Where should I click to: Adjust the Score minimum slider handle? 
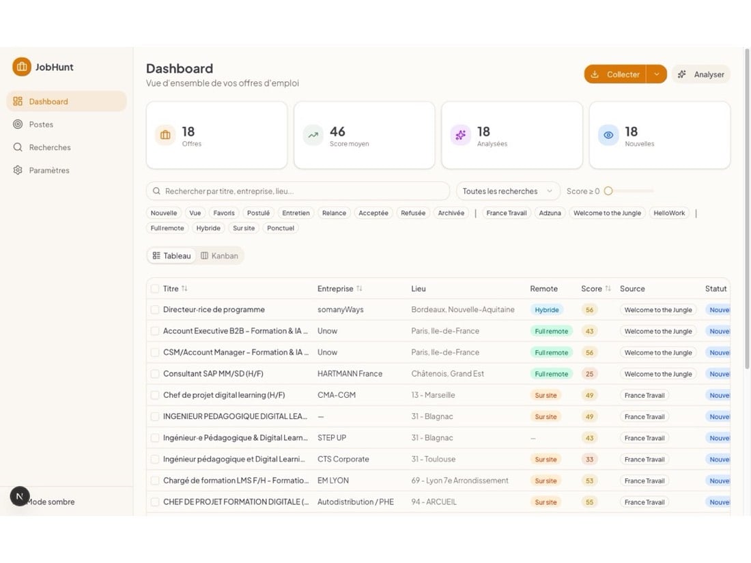pyautogui.click(x=608, y=191)
